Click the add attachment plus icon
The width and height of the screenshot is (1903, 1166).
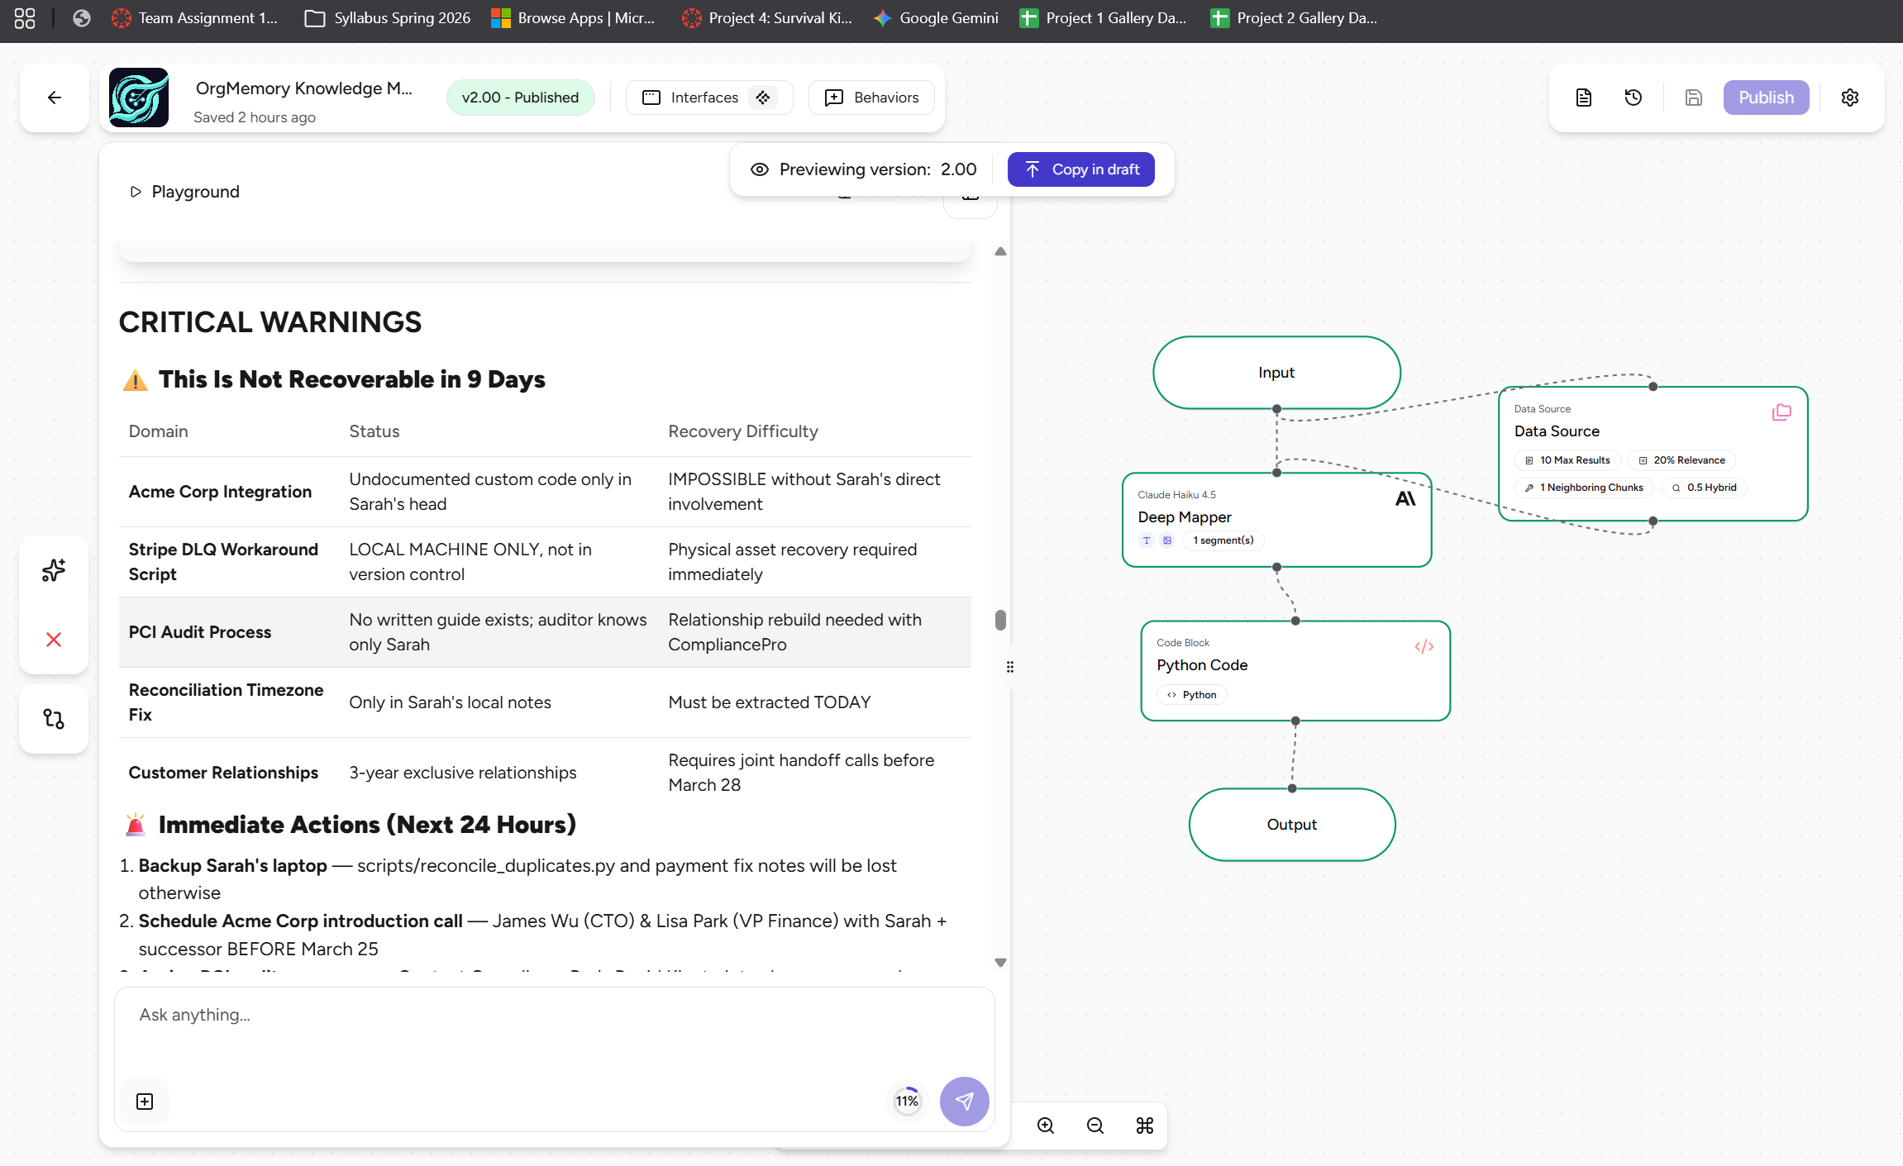145,1102
